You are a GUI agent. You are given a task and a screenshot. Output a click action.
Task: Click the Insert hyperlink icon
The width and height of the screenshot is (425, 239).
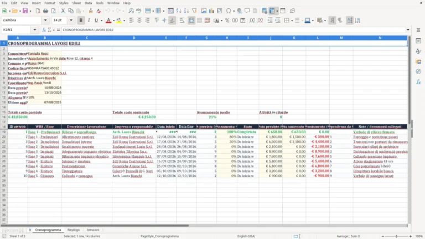point(239,11)
